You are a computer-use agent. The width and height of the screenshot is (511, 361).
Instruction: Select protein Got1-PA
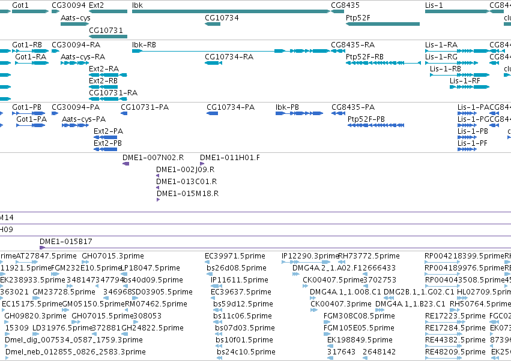tap(31, 125)
